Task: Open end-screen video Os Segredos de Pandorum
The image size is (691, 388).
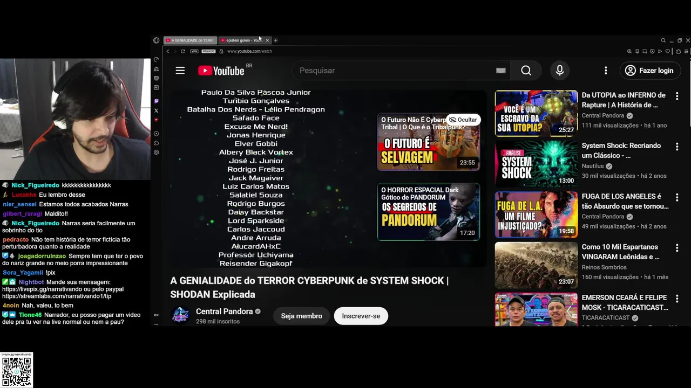Action: pos(429,212)
